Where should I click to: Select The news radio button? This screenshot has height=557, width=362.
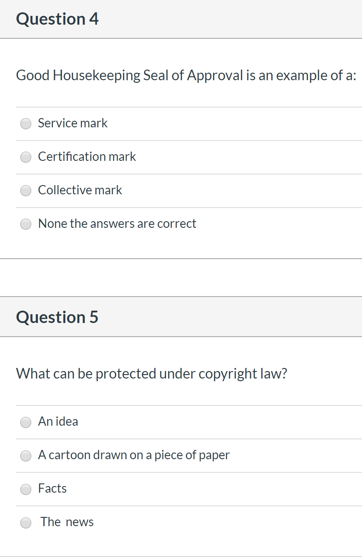[26, 523]
